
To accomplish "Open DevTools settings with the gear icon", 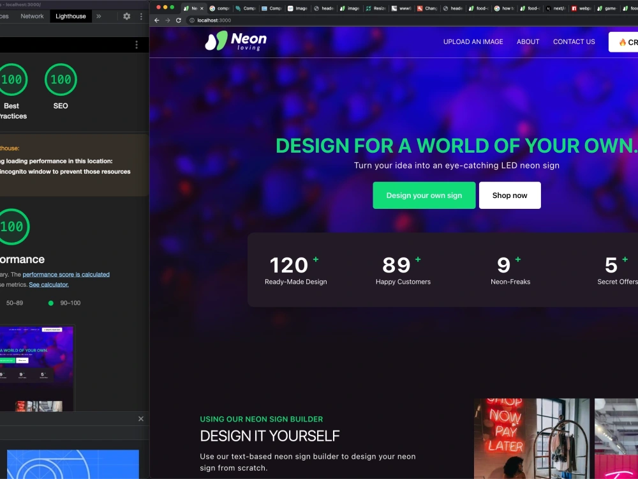I will (125, 16).
